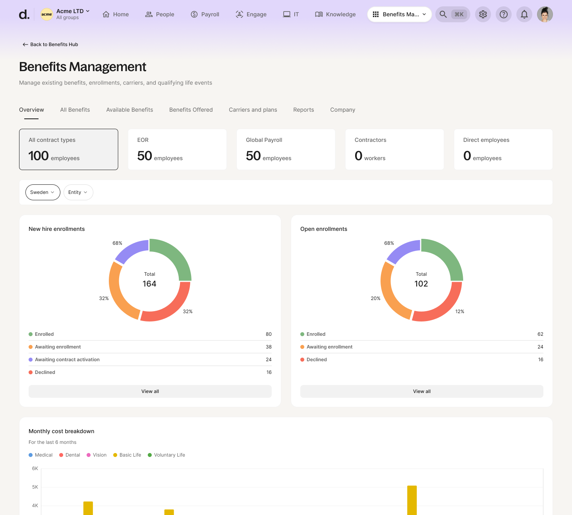Open the settings gear icon
Screen dimensions: 572x515
tap(483, 14)
